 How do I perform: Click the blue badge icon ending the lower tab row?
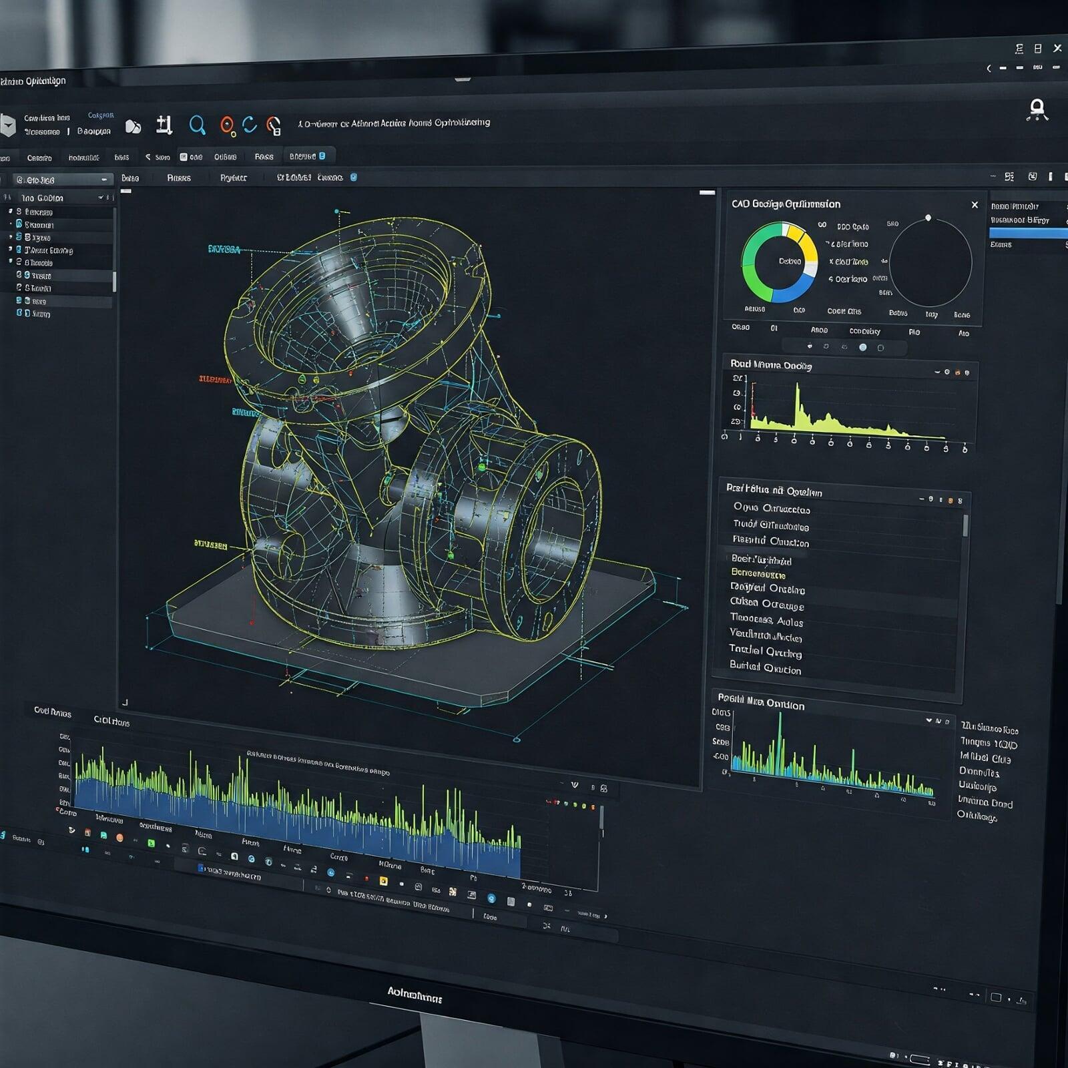[x=354, y=177]
